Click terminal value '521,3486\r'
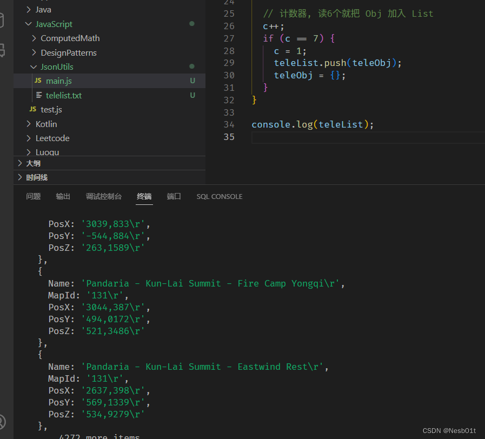The height and width of the screenshot is (439, 485). coord(113,331)
